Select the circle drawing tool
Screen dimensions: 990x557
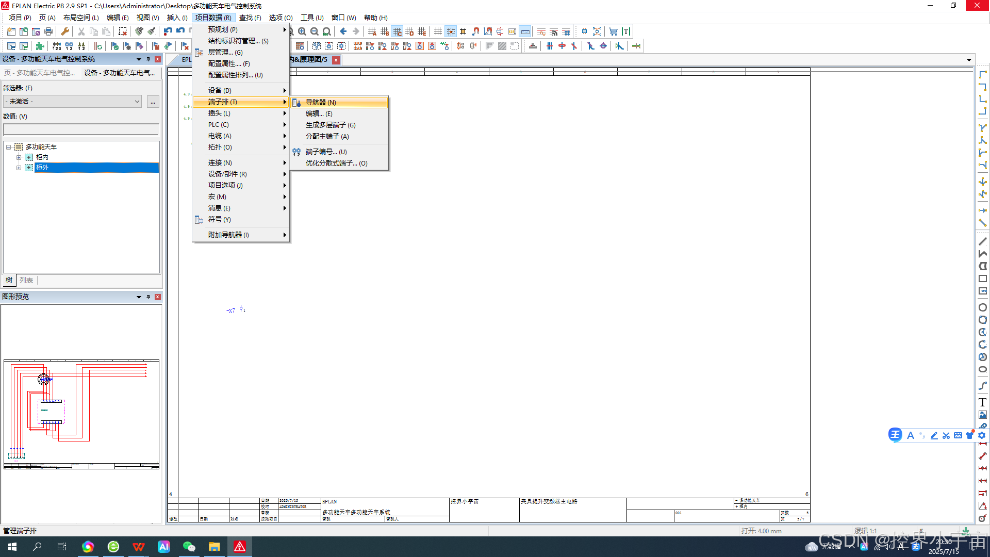point(983,307)
